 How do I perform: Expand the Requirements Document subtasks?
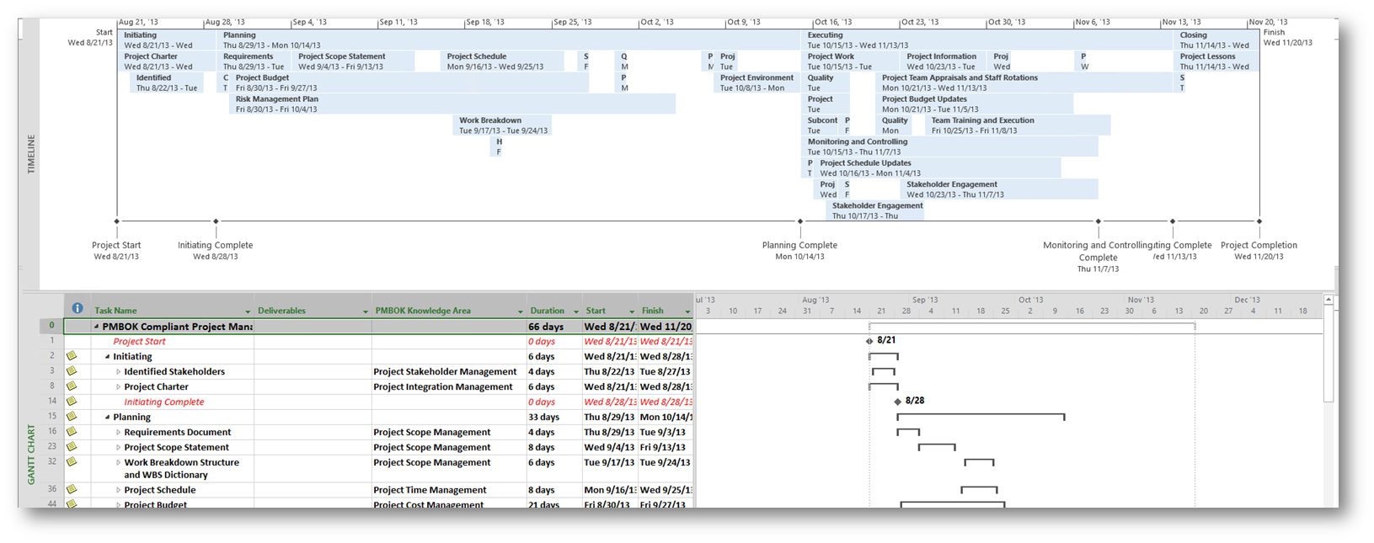pos(119,433)
